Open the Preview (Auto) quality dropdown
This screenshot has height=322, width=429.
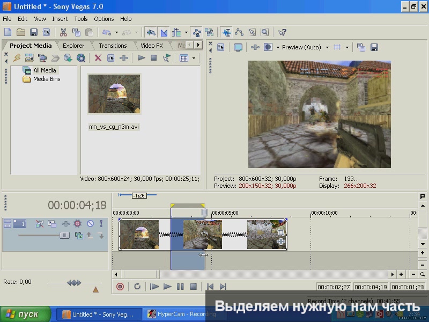click(x=327, y=47)
